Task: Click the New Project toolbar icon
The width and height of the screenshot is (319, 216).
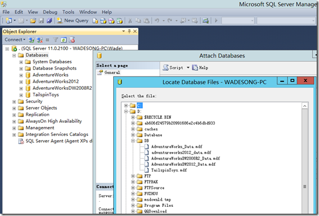Action: tap(9, 21)
